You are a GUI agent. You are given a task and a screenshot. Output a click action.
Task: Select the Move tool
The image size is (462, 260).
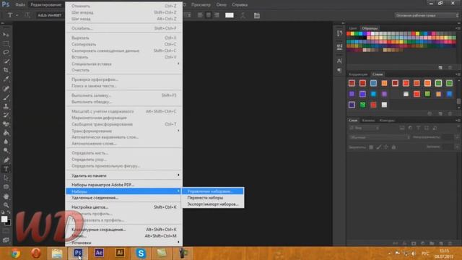click(6, 35)
